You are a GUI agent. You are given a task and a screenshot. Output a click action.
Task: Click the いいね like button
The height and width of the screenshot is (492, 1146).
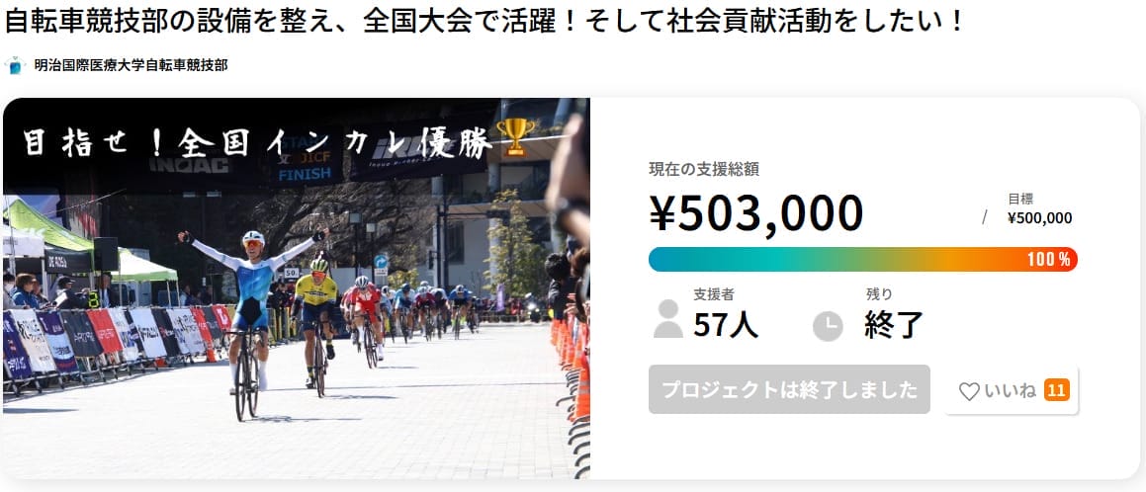(1012, 390)
